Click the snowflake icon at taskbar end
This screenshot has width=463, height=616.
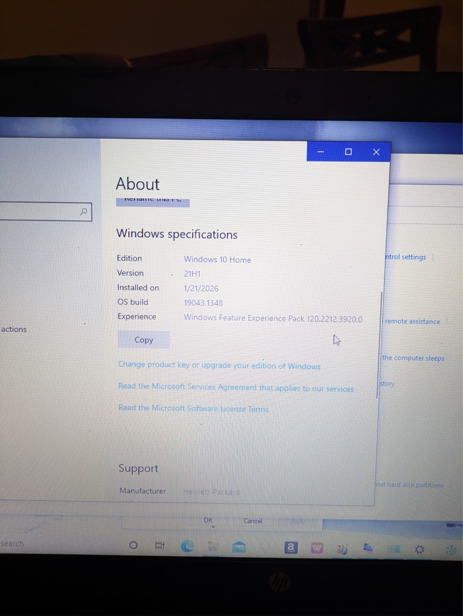coord(451,550)
